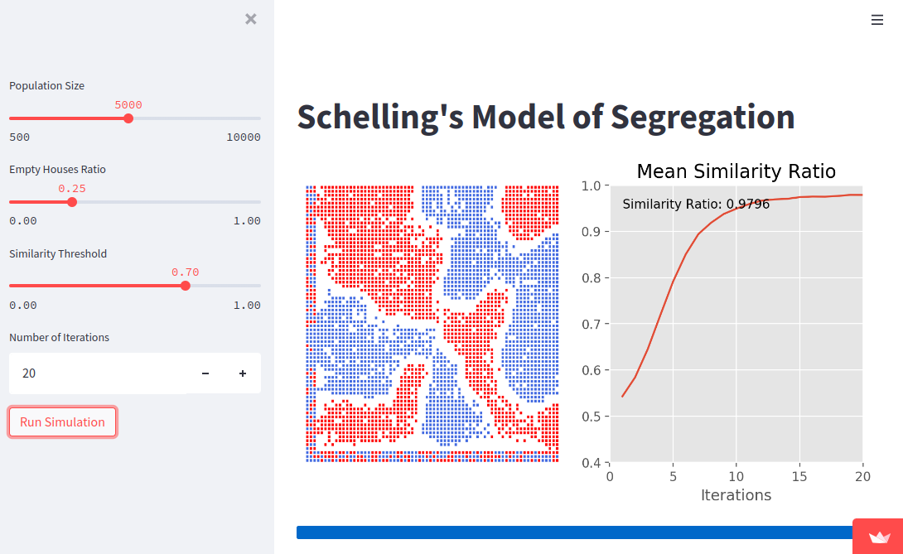Click the Iterations axis label
The height and width of the screenshot is (554, 903).
pos(736,494)
